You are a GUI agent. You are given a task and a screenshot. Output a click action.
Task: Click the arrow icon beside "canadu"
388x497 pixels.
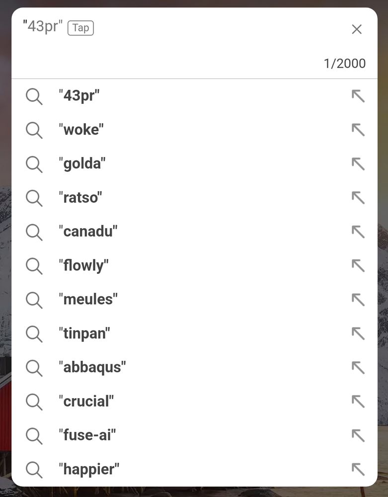pyautogui.click(x=358, y=232)
